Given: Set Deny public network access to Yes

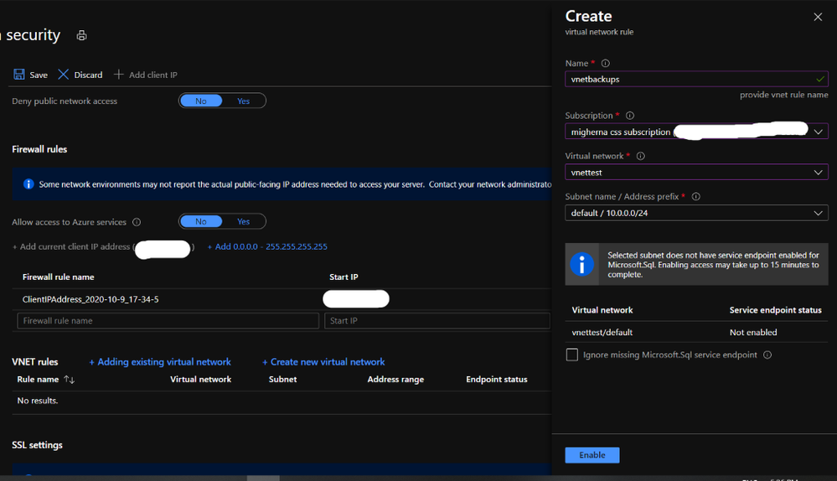Looking at the screenshot, I should point(244,101).
